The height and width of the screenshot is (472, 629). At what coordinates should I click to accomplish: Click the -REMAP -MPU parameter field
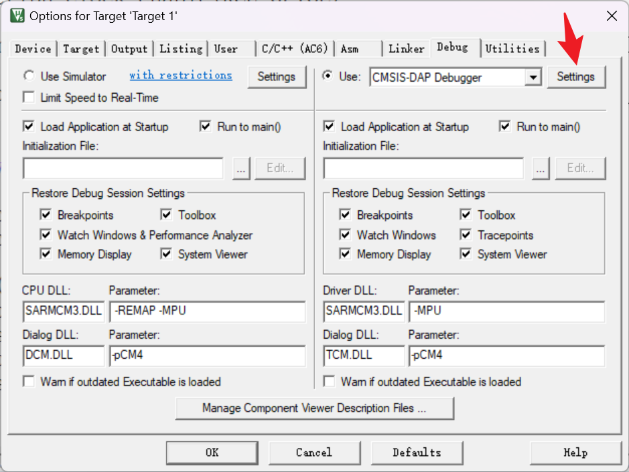click(x=208, y=311)
